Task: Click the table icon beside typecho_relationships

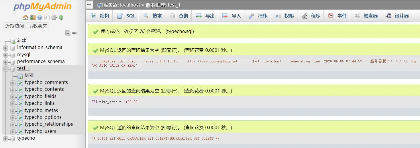Action: (x=20, y=125)
